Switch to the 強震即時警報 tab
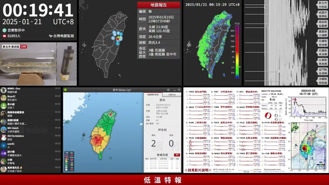The height and width of the screenshot is (185, 329). click(x=153, y=95)
